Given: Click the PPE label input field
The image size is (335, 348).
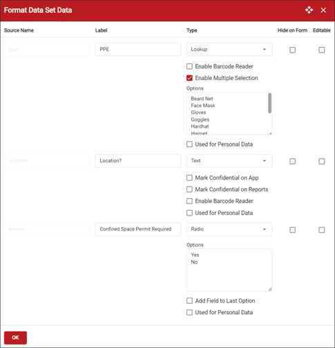Looking at the screenshot, I should point(138,50).
